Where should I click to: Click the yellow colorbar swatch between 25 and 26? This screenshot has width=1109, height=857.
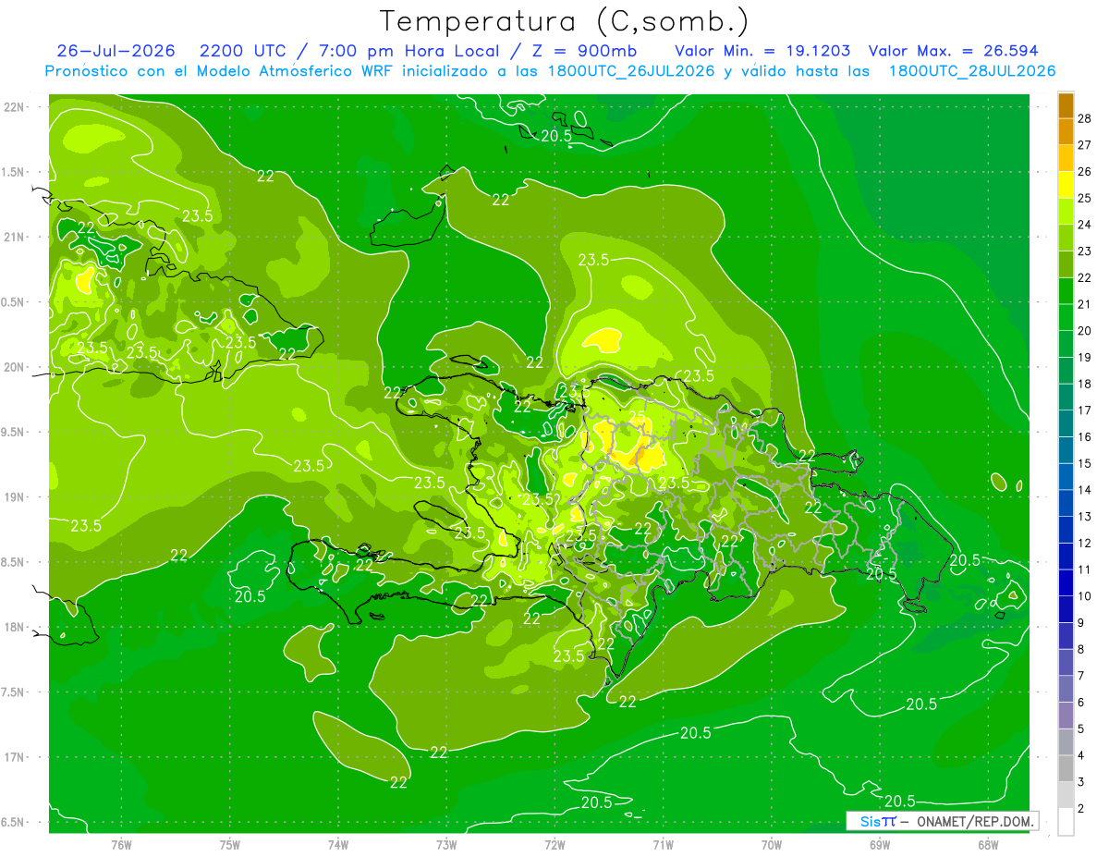pyautogui.click(x=1066, y=185)
